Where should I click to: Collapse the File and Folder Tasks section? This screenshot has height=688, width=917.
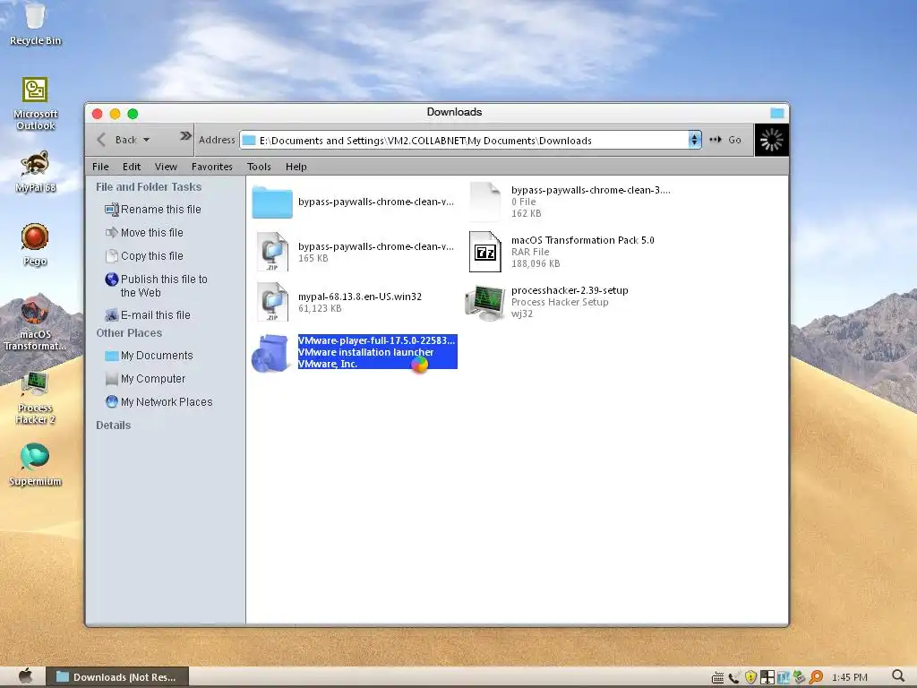click(149, 186)
